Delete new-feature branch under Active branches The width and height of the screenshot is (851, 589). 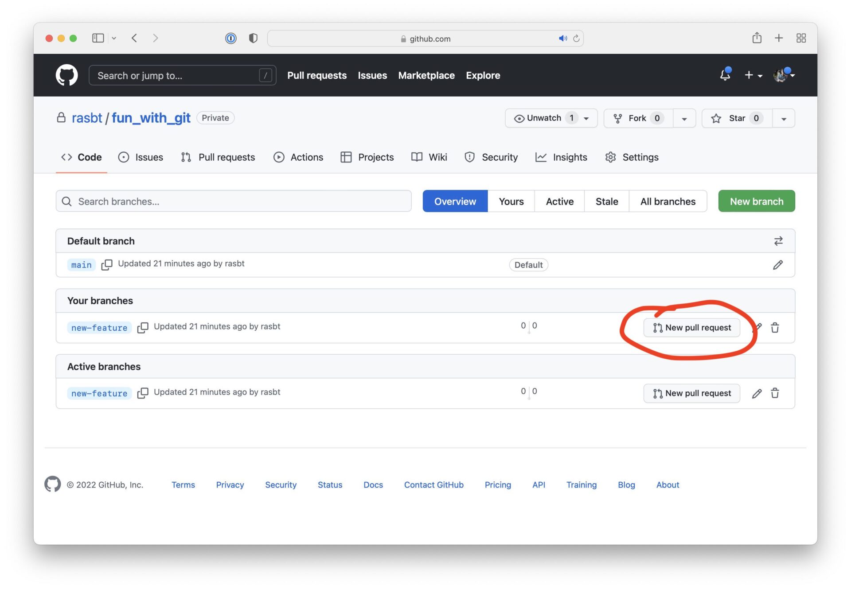point(775,393)
